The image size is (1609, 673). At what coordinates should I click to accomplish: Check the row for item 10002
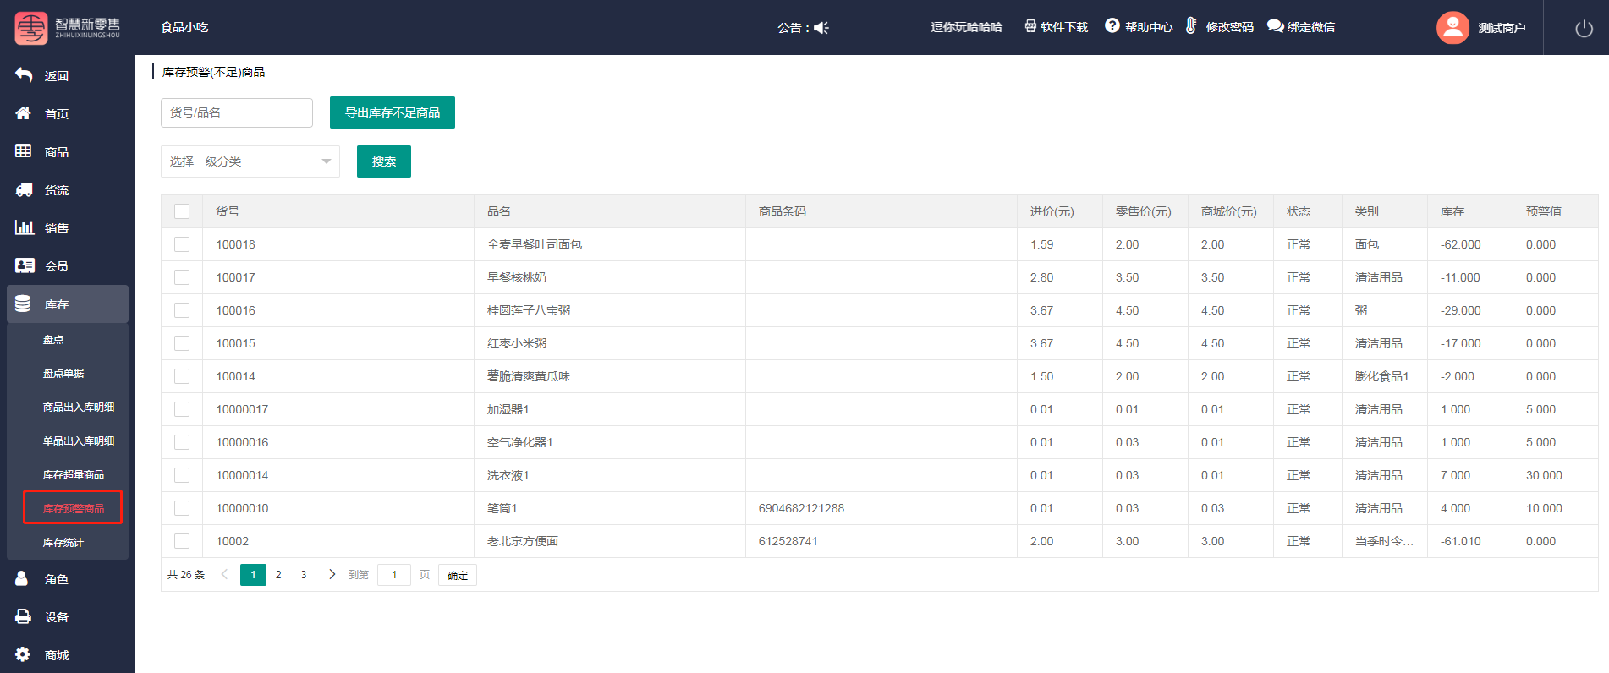(182, 541)
